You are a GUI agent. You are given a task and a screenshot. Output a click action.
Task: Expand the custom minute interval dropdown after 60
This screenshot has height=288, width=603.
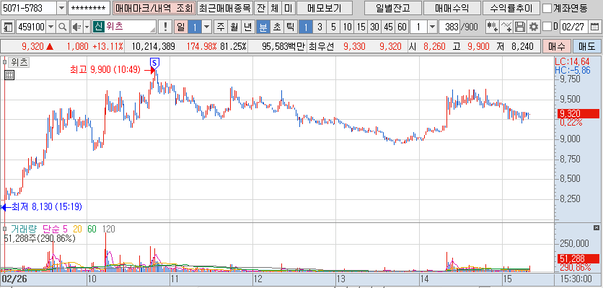(432, 27)
